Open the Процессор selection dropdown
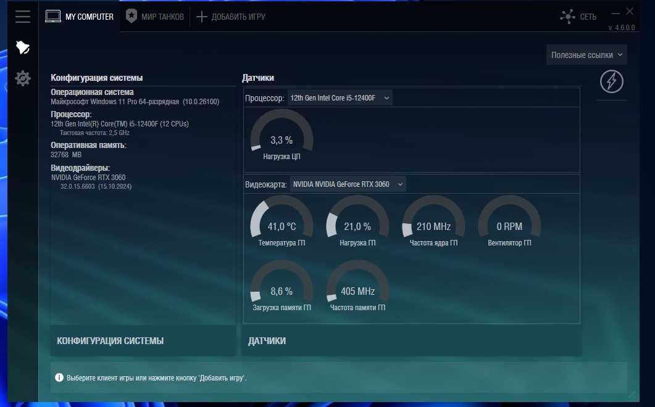 [x=340, y=98]
